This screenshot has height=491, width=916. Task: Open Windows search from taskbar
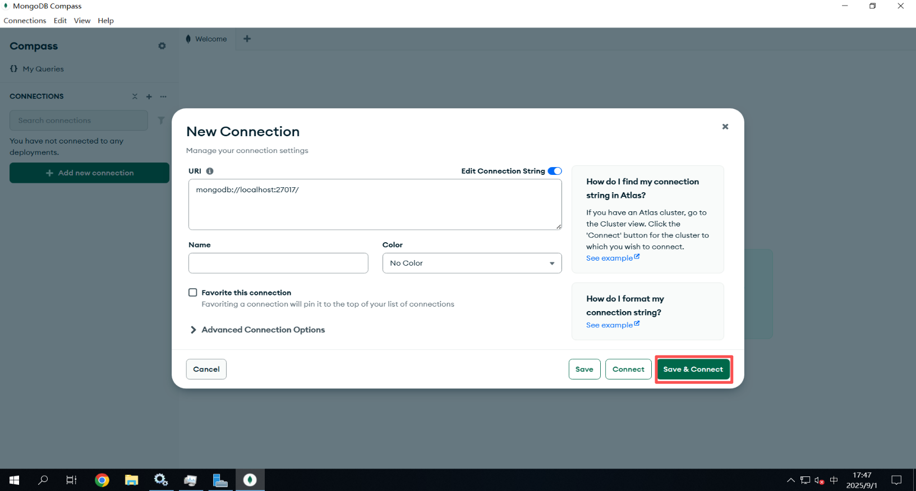click(x=43, y=480)
